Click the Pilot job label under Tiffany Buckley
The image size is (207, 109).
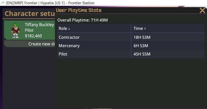(29, 30)
